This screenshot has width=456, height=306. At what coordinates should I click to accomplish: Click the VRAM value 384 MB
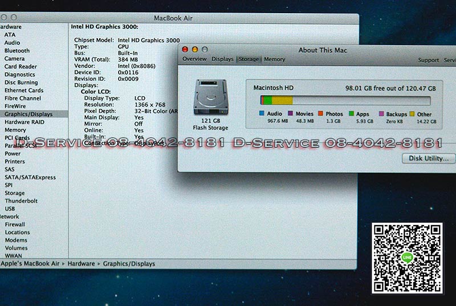point(128,60)
